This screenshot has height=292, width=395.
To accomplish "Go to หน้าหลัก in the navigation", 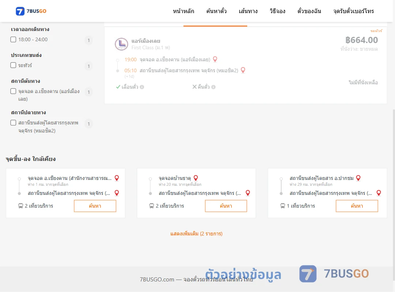I will tap(183, 11).
